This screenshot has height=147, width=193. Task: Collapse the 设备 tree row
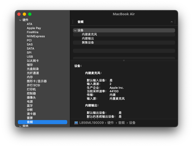coord(75,30)
